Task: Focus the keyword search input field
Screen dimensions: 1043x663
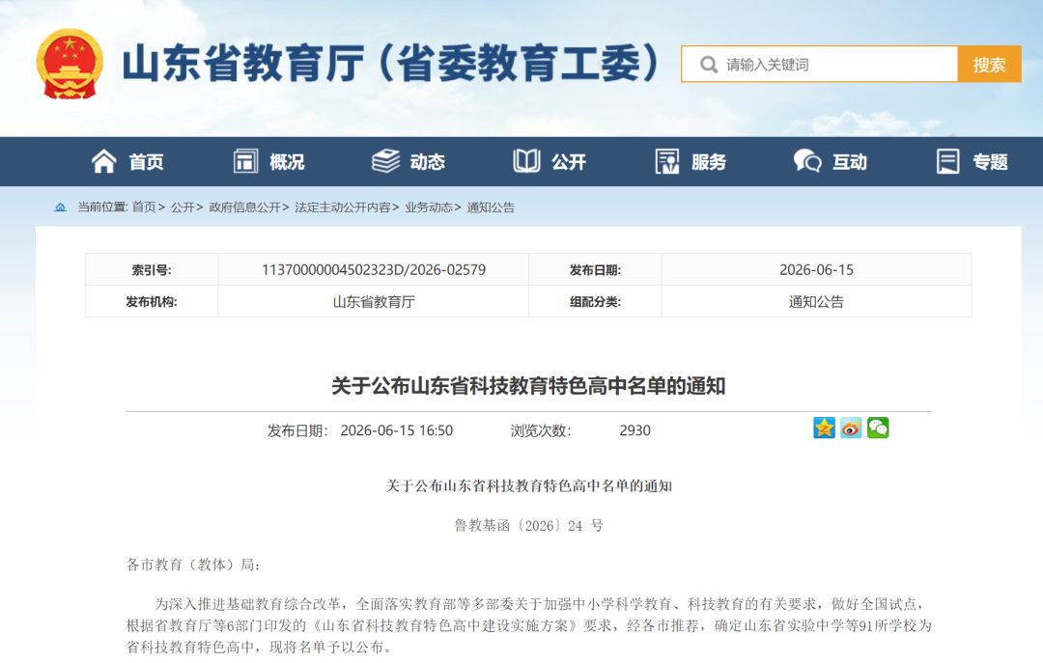Action: pos(820,65)
